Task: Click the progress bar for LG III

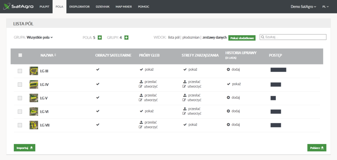Action: click(x=278, y=70)
